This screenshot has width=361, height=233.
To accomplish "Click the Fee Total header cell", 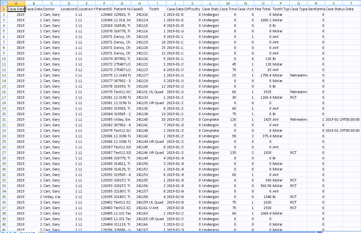I will (263, 9).
